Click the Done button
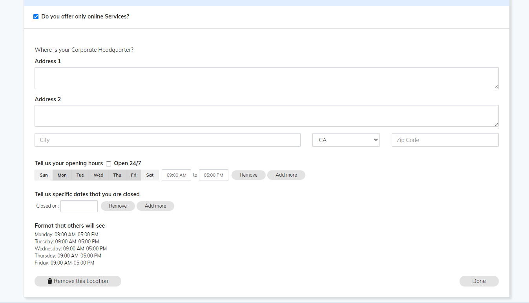Viewport: 529px width, 303px height. pyautogui.click(x=479, y=281)
